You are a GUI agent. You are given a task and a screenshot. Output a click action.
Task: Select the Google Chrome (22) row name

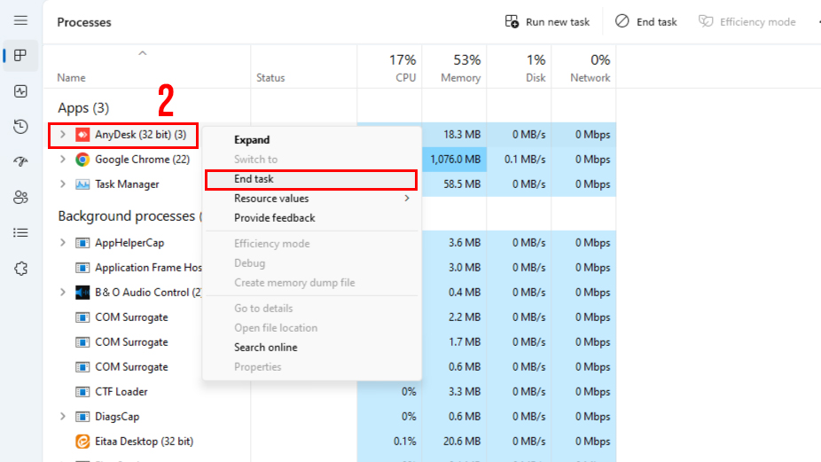pyautogui.click(x=143, y=160)
